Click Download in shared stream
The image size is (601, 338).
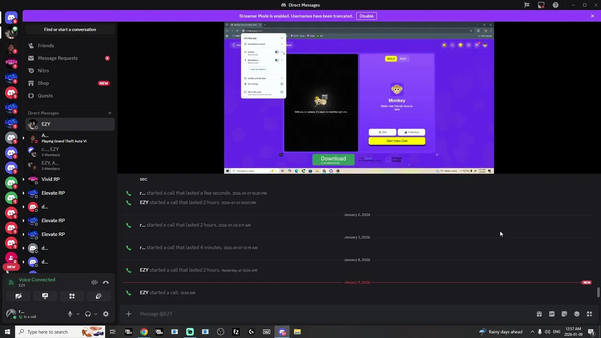[x=333, y=159]
